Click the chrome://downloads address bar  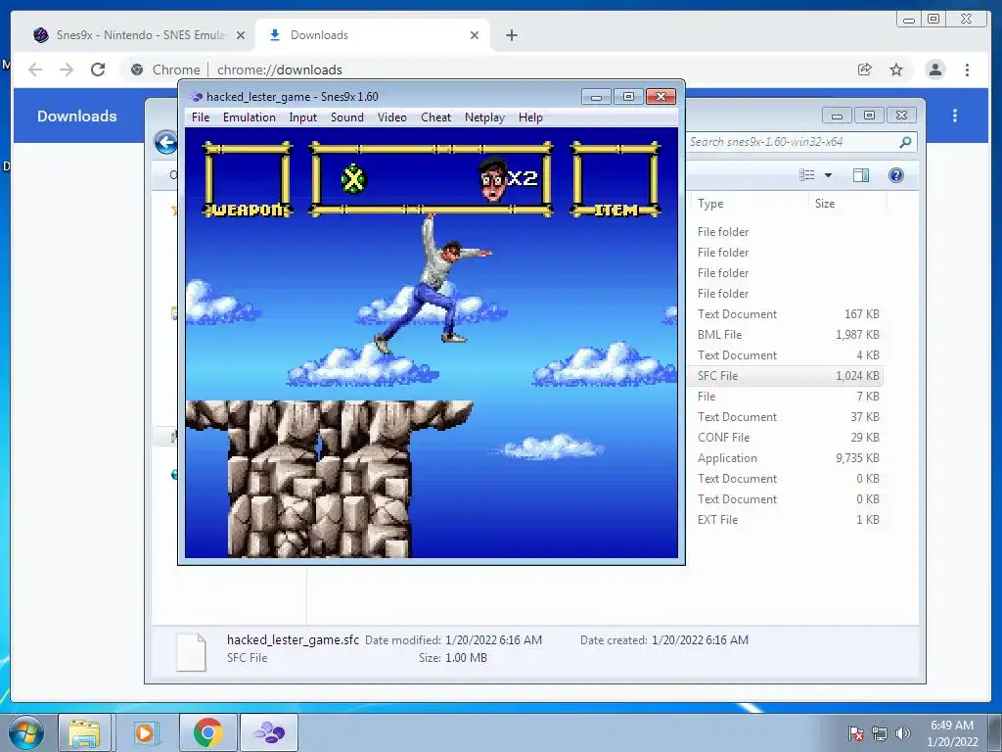[485, 70]
